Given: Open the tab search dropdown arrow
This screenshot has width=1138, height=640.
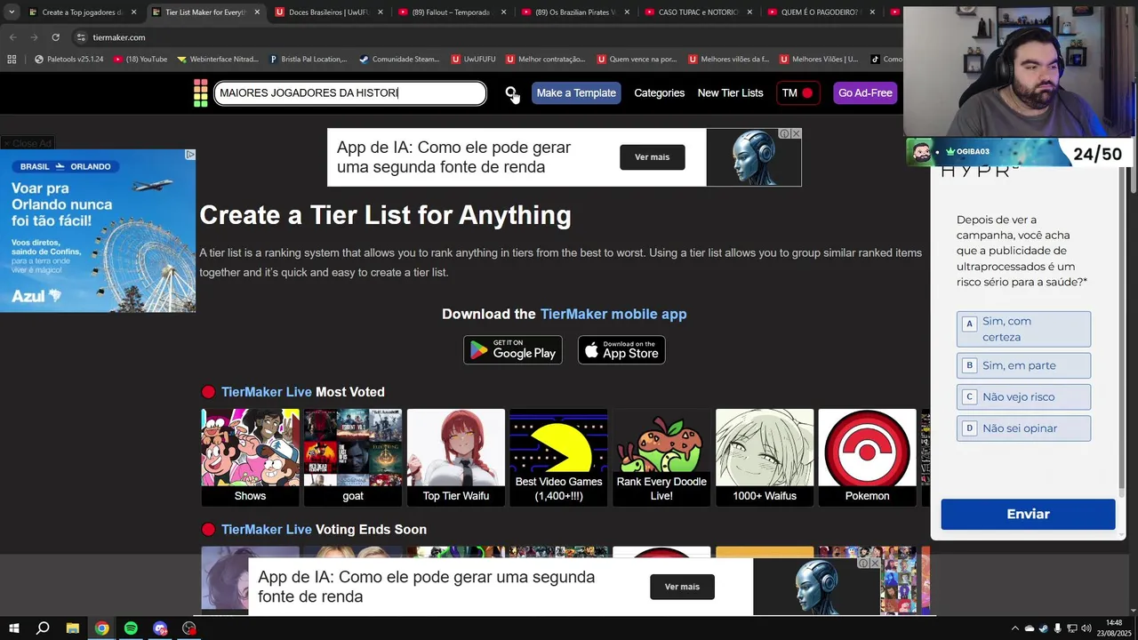Looking at the screenshot, I should click(11, 12).
